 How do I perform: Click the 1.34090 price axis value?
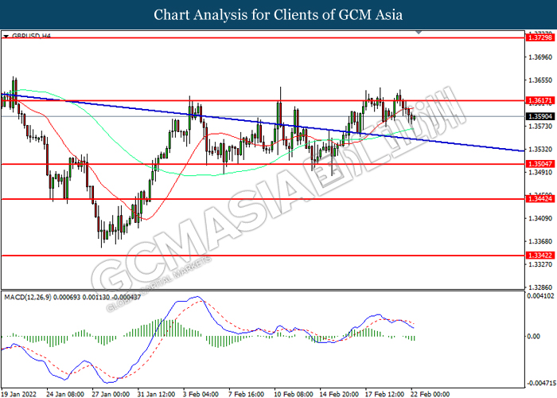pyautogui.click(x=540, y=218)
